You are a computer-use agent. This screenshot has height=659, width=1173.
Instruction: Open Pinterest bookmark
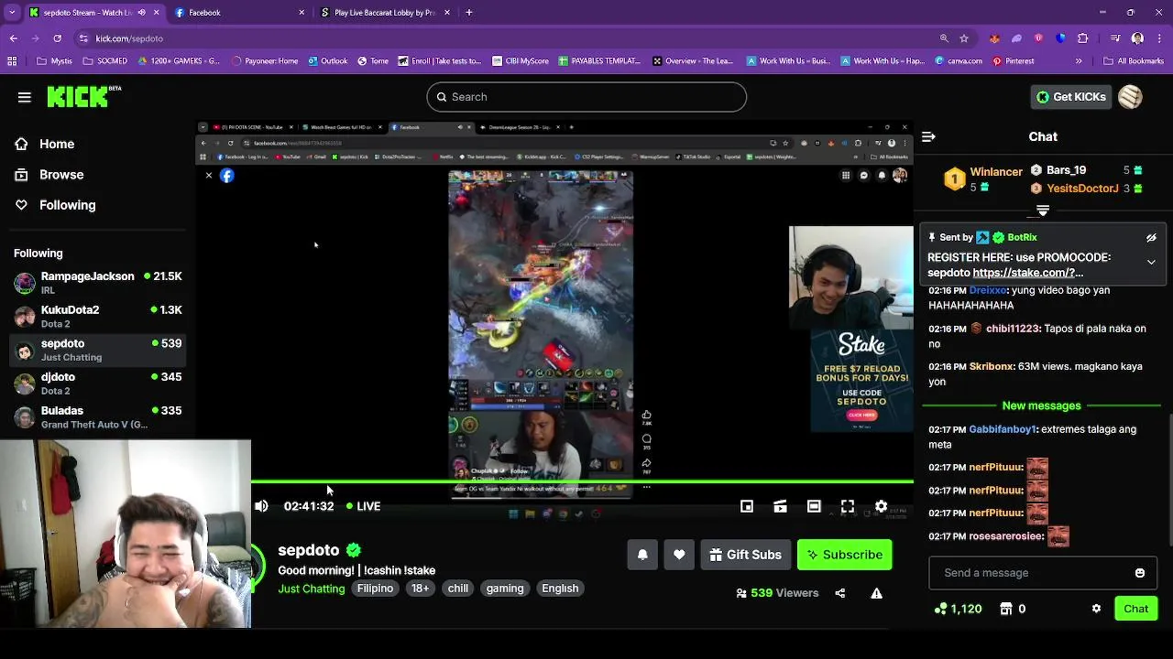(1013, 61)
